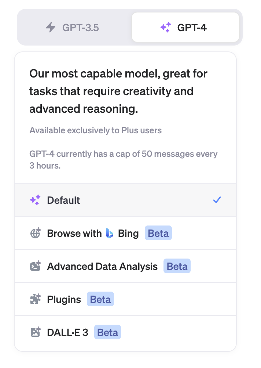Choose the DALL·E 3 mode

pyautogui.click(x=67, y=332)
